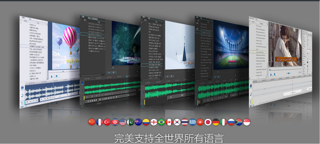Click the Japan flag icon
The width and height of the screenshot is (320, 144).
click(x=208, y=122)
